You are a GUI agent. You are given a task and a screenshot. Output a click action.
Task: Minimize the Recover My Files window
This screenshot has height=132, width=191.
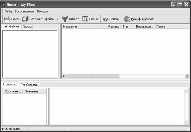[174, 5]
